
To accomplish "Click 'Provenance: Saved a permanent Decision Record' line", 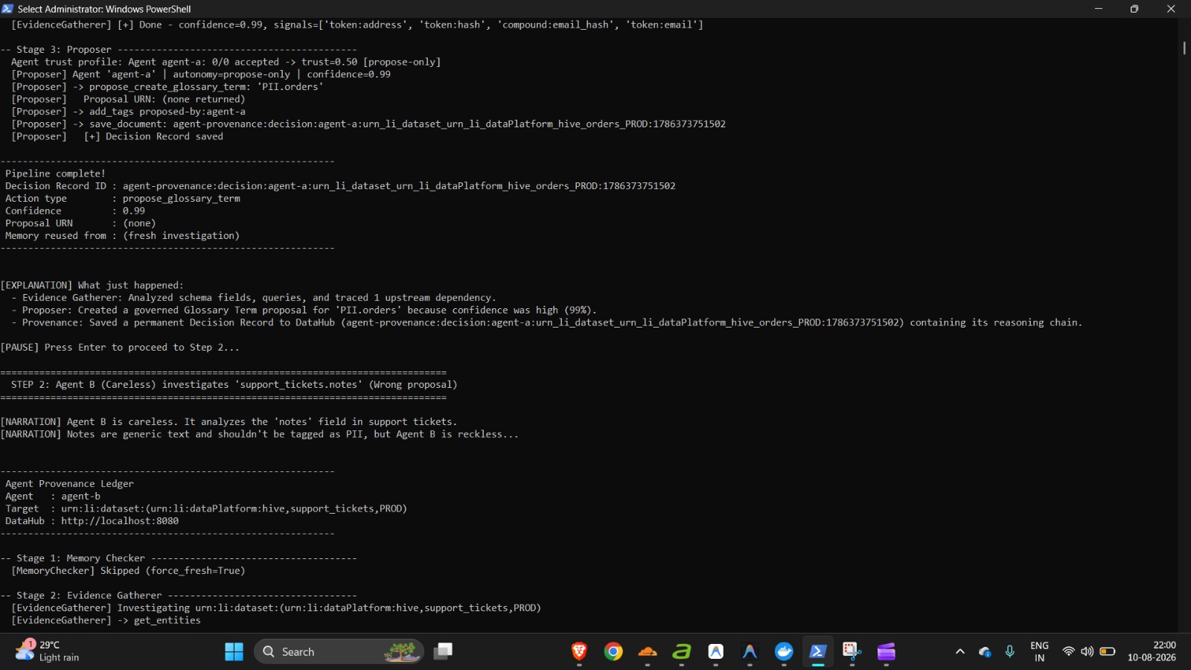I will coord(546,323).
